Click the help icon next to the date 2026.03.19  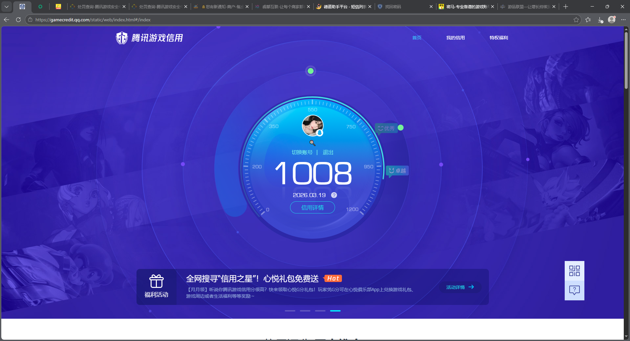point(334,195)
